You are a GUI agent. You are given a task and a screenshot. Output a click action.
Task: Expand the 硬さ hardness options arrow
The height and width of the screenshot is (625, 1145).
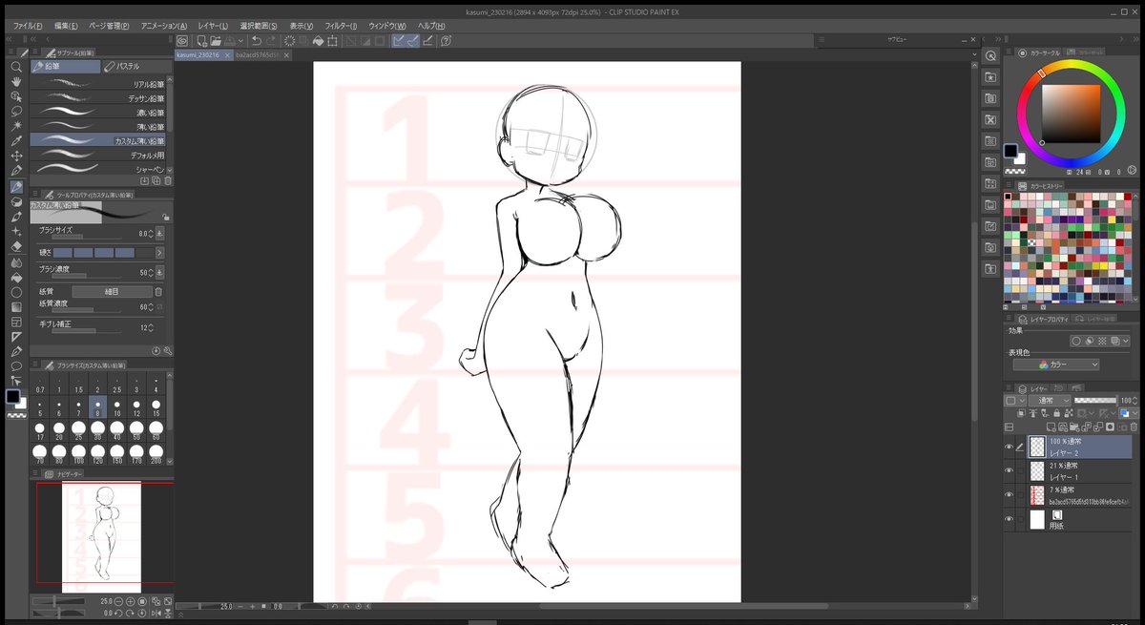point(159,253)
